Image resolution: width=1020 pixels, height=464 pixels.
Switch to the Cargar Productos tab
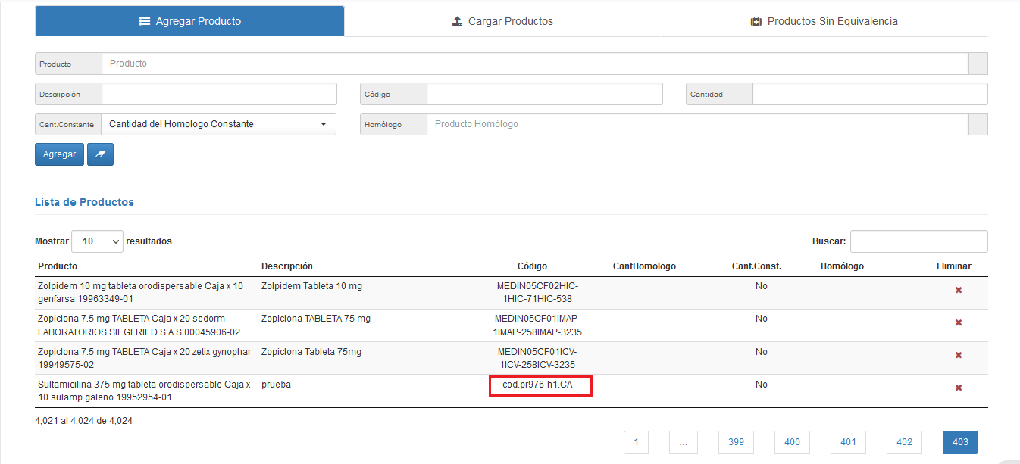[x=502, y=21]
